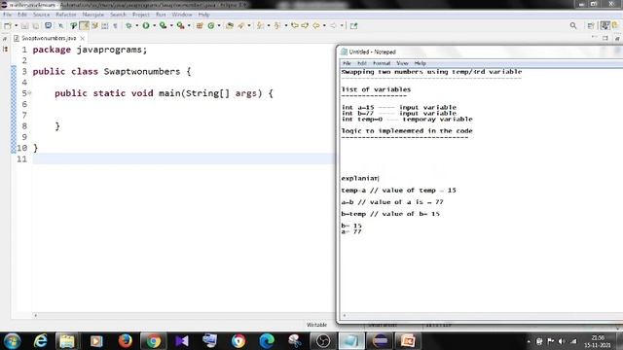Click the Coverage run icon

coord(163,26)
